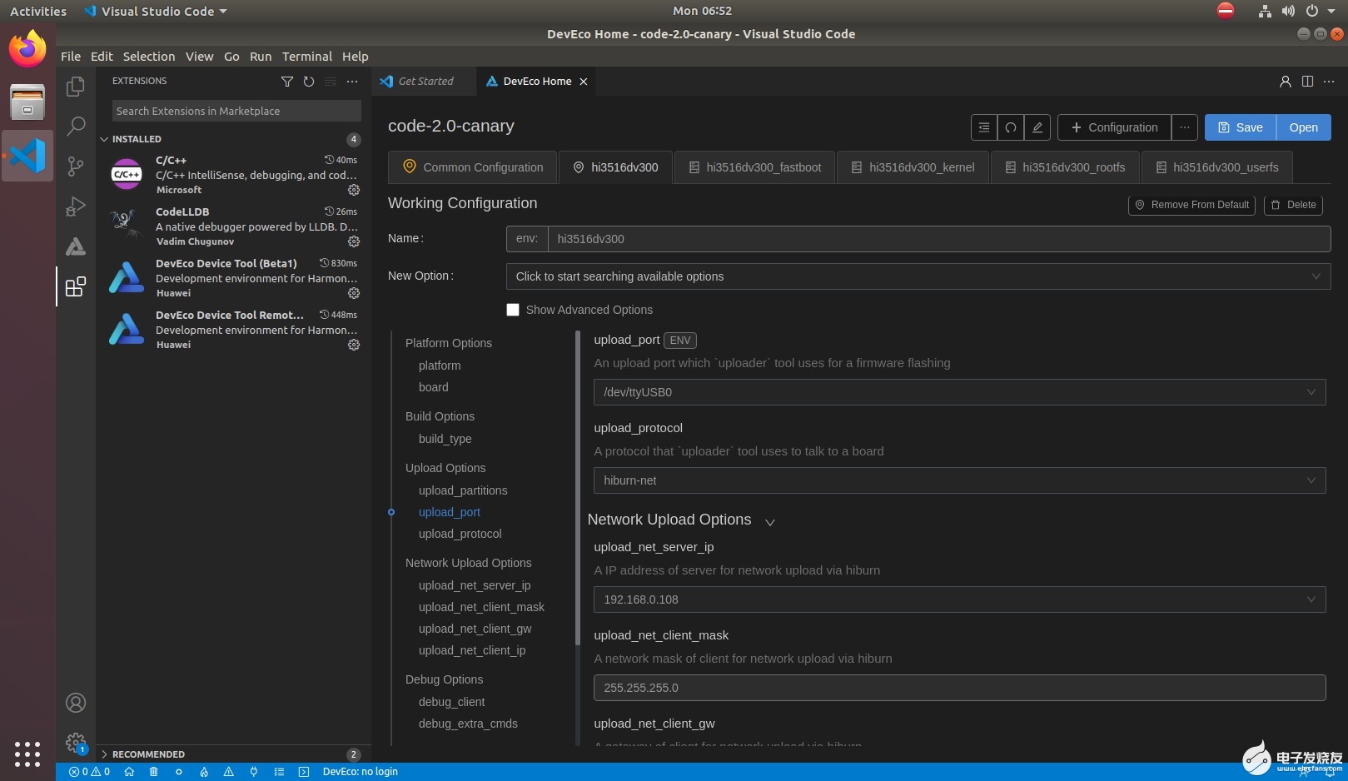Refresh the extensions list
The width and height of the screenshot is (1348, 781).
(309, 82)
